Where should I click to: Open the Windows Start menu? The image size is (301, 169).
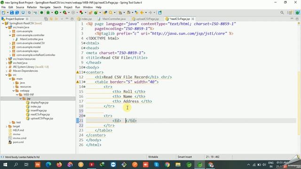coord(5,165)
